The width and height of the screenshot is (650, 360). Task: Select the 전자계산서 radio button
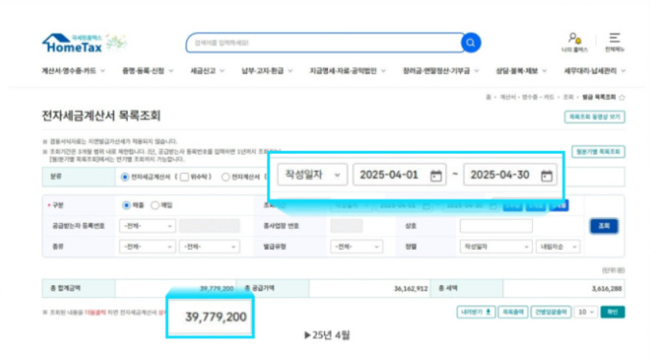tap(225, 177)
